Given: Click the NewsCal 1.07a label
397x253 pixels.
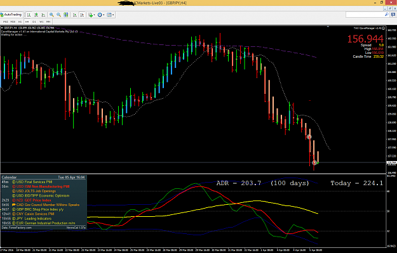Looking at the screenshot, I should tap(76, 228).
